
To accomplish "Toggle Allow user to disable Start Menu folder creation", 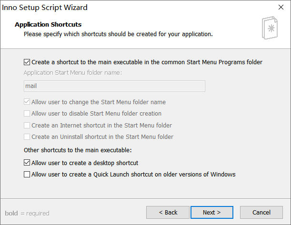I will [x=27, y=113].
